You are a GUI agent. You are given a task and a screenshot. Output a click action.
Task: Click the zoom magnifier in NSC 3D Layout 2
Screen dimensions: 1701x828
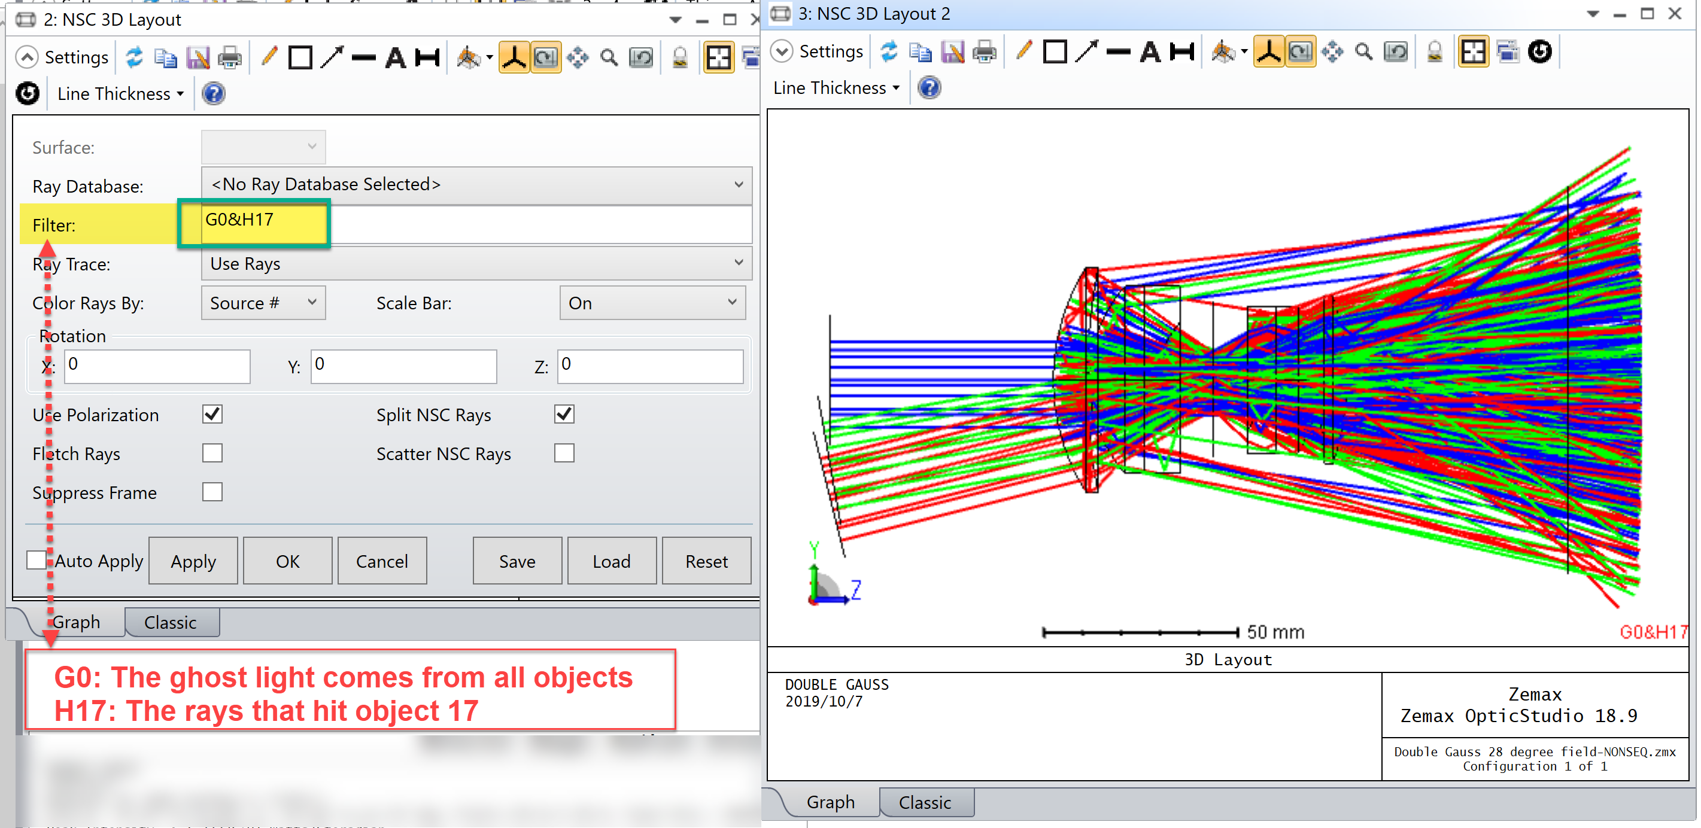[x=1364, y=51]
